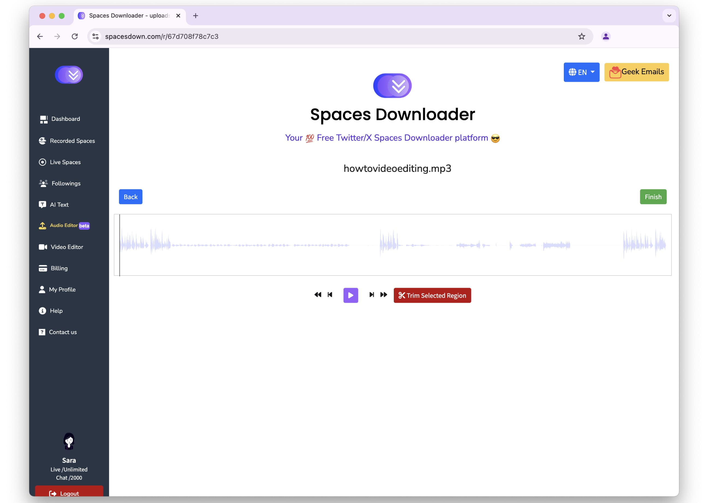This screenshot has height=503, width=727.
Task: Skip to end with next-track icon
Action: point(372,295)
